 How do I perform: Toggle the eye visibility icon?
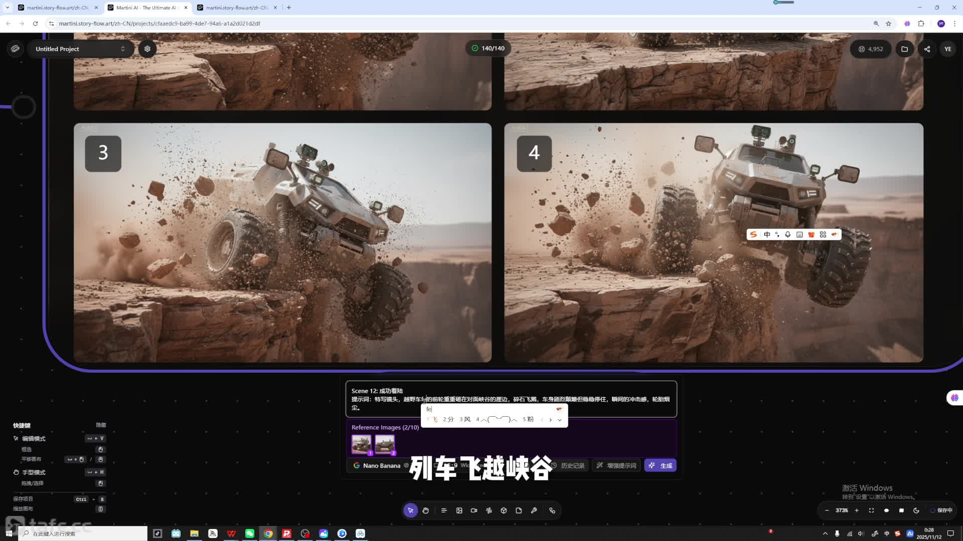(886, 510)
